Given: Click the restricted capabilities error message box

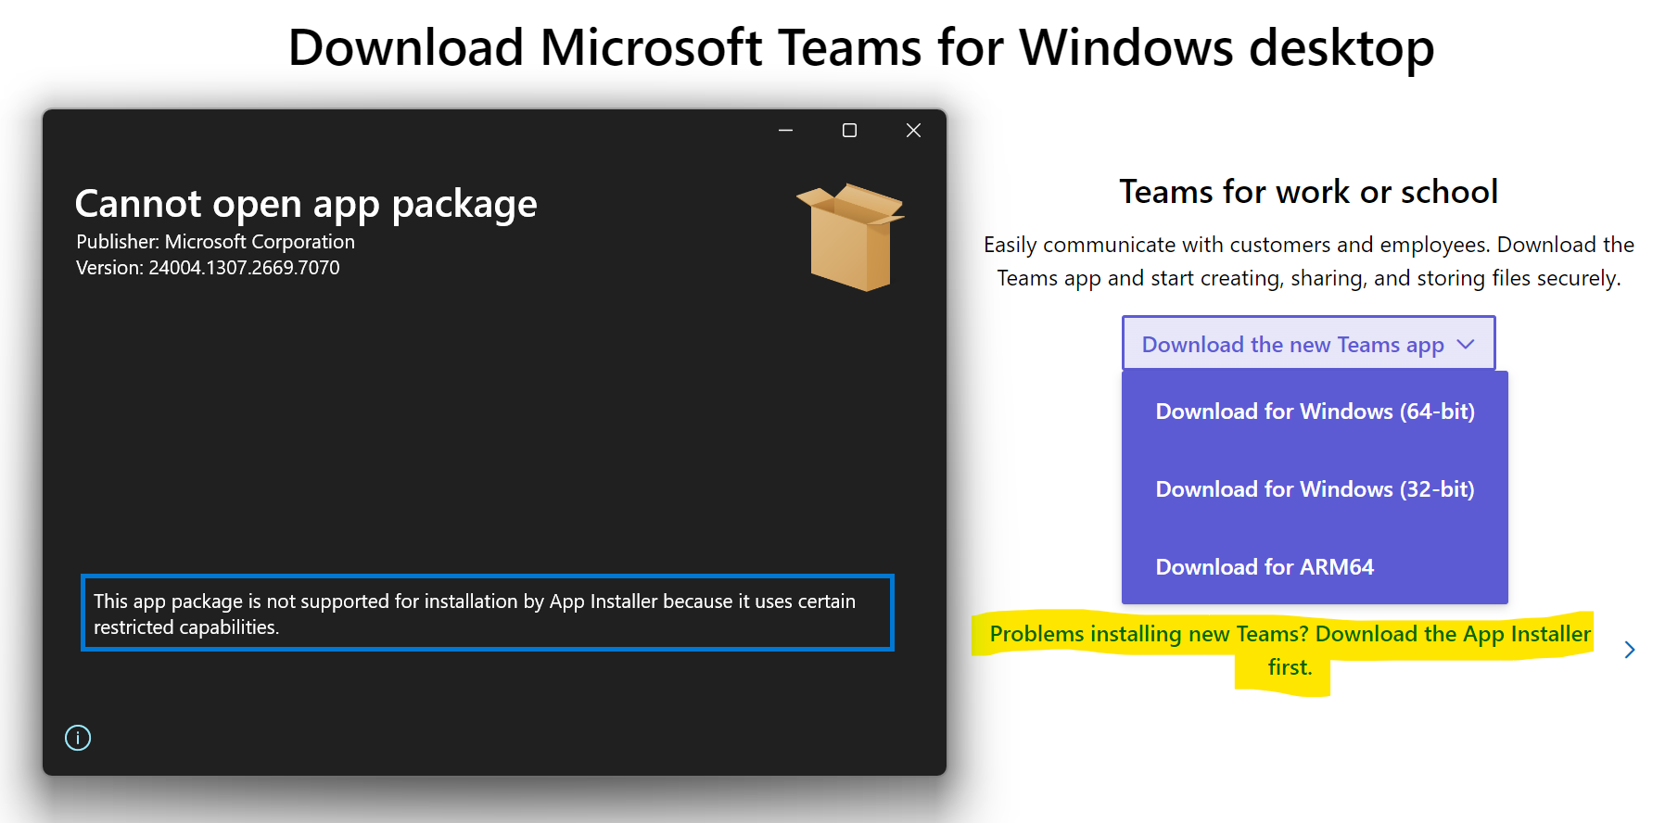Looking at the screenshot, I should 487,614.
